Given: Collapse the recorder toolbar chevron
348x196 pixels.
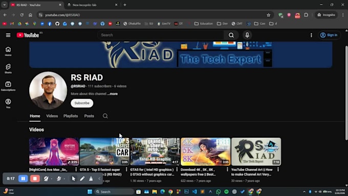Looking at the screenshot, I should pyautogui.click(x=99, y=179).
